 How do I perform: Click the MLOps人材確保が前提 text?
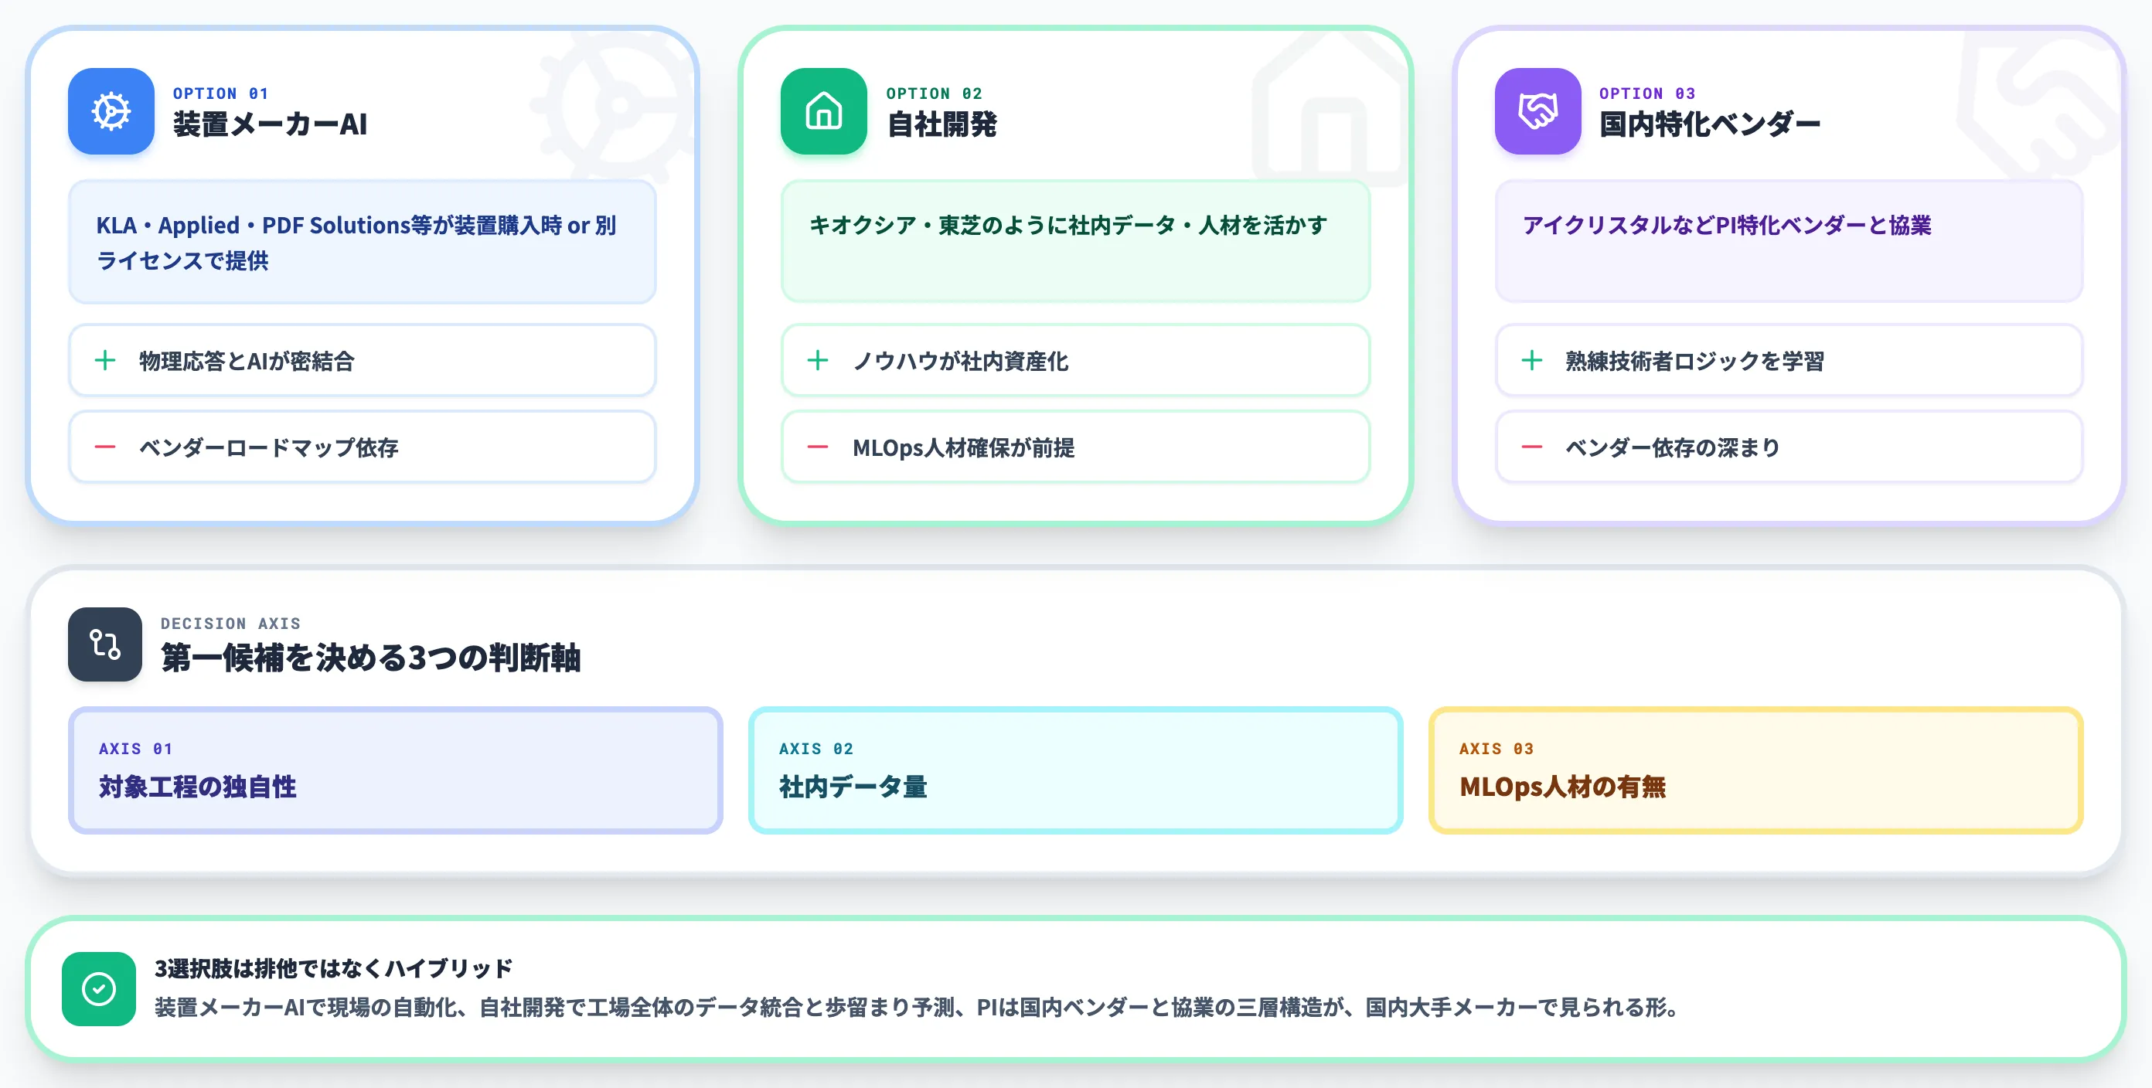pos(963,448)
